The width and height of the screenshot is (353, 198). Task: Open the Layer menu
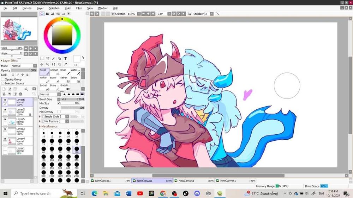click(40, 8)
